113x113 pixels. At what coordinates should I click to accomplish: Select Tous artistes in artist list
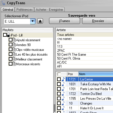(x=84, y=35)
